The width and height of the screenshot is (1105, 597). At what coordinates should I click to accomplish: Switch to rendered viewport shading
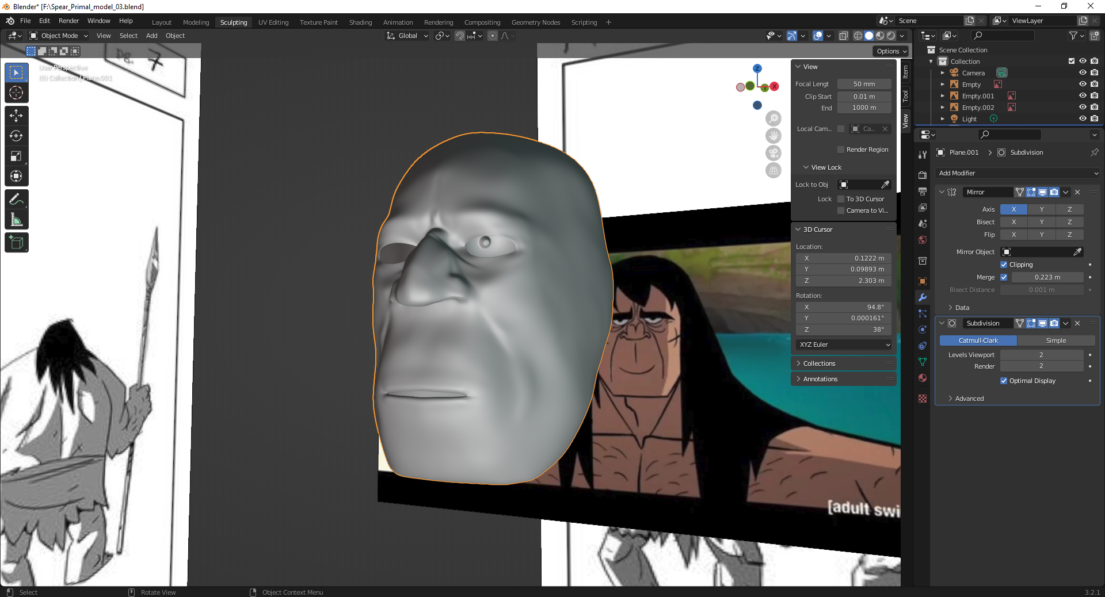click(x=891, y=36)
